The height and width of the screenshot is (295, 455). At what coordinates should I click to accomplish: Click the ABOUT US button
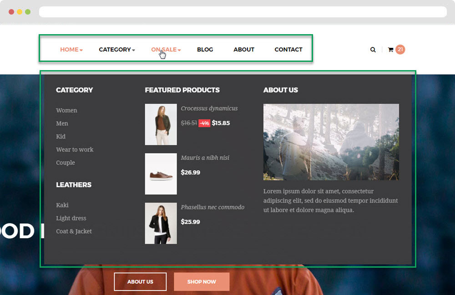pyautogui.click(x=140, y=282)
